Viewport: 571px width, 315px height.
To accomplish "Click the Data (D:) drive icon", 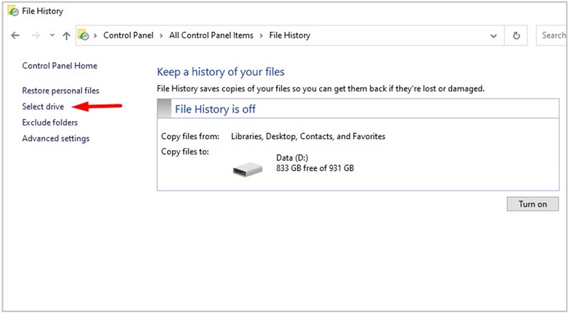I will pyautogui.click(x=248, y=167).
